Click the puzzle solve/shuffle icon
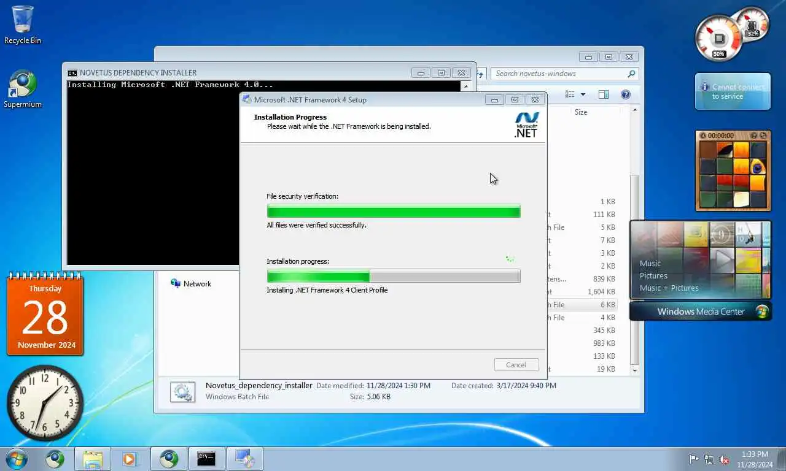786x471 pixels. (x=763, y=136)
